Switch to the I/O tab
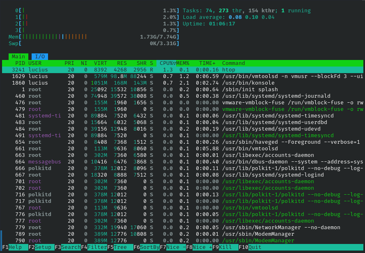The image size is (365, 253). [40, 57]
